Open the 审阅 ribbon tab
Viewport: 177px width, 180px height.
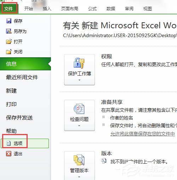coord(129,9)
